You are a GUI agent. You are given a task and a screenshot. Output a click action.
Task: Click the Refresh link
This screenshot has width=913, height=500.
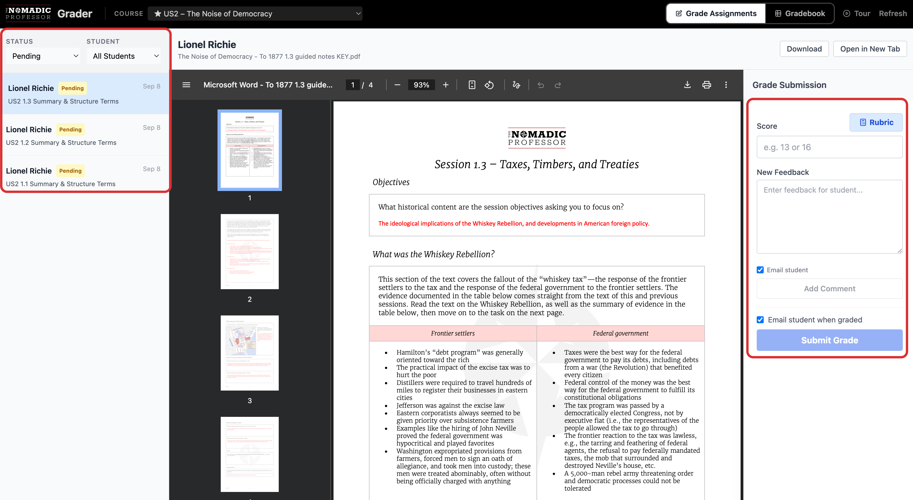tap(892, 13)
